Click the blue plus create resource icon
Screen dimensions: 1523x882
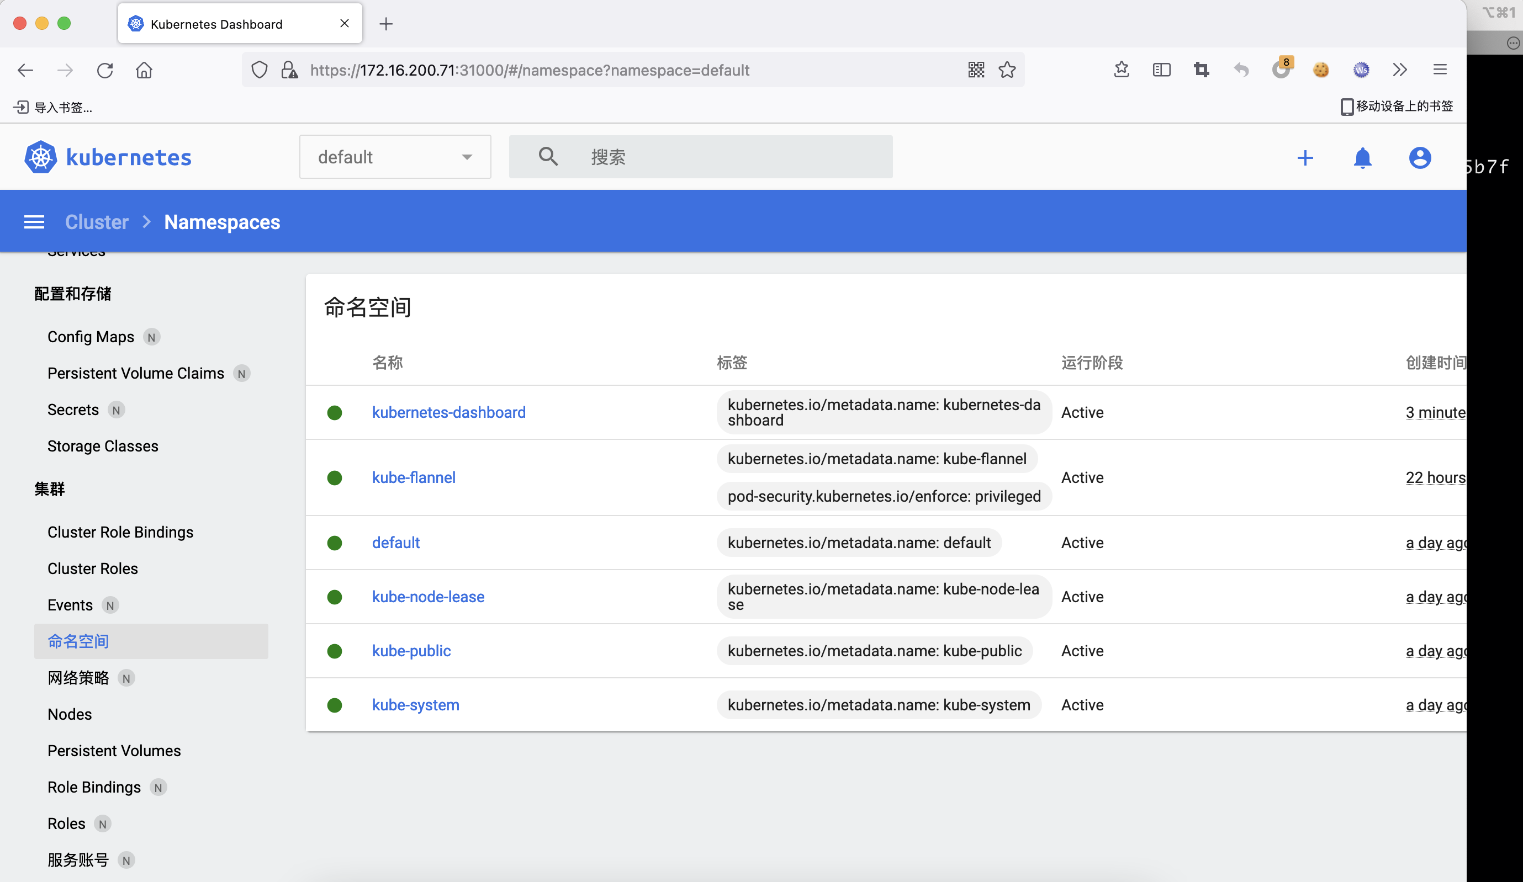click(1305, 158)
